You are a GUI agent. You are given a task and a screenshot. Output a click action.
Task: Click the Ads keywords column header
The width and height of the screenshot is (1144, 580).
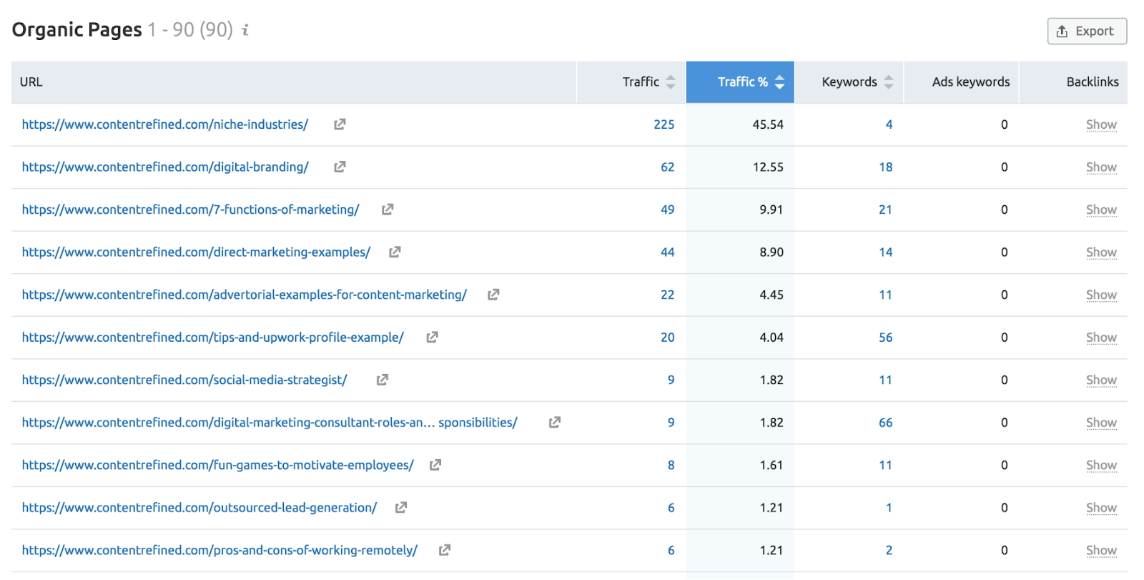coord(970,82)
